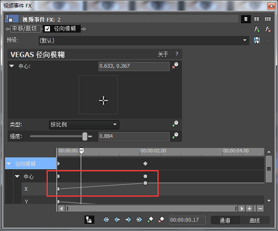Collapse the 径向模糊 timeline track

pyautogui.click(x=9, y=164)
